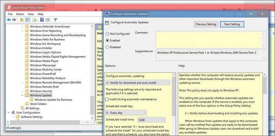Click the Filter funnel toolbar icon
The height and width of the screenshot is (136, 275).
click(x=55, y=20)
